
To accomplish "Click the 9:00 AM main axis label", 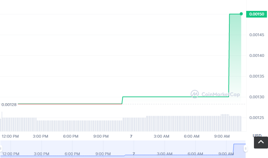I will tap(222, 136).
